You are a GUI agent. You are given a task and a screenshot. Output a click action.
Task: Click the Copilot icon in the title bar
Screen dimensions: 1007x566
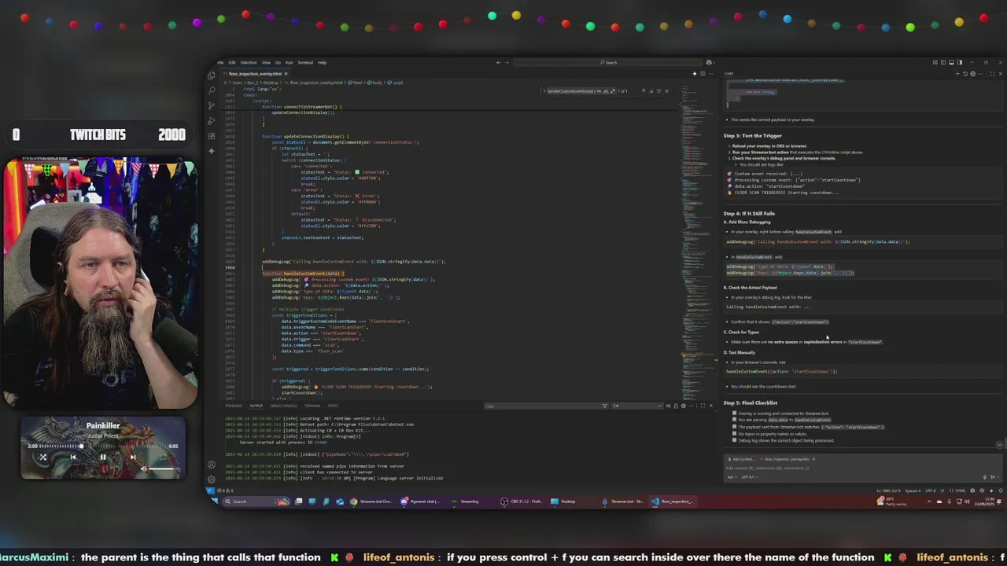coord(709,62)
